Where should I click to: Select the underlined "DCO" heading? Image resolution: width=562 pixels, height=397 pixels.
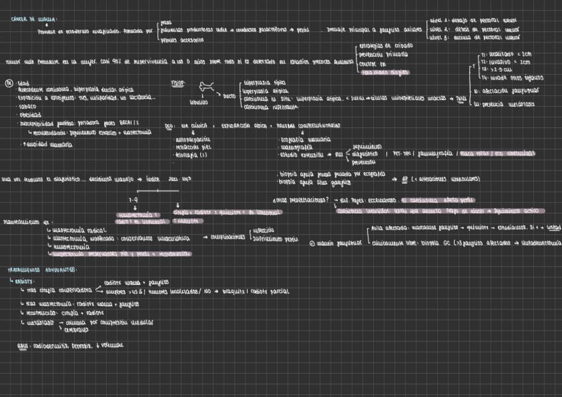[169, 125]
